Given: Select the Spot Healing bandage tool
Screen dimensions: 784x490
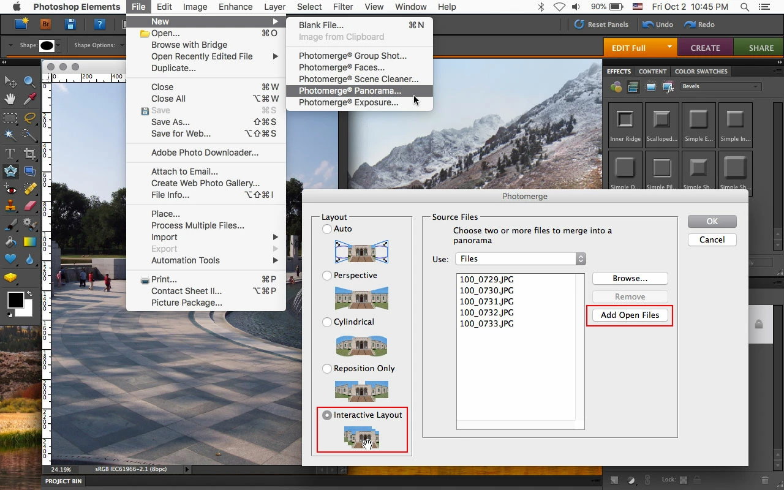Looking at the screenshot, I should click(29, 189).
